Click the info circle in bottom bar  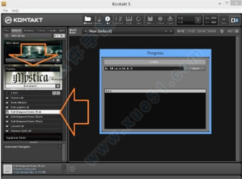72,169
